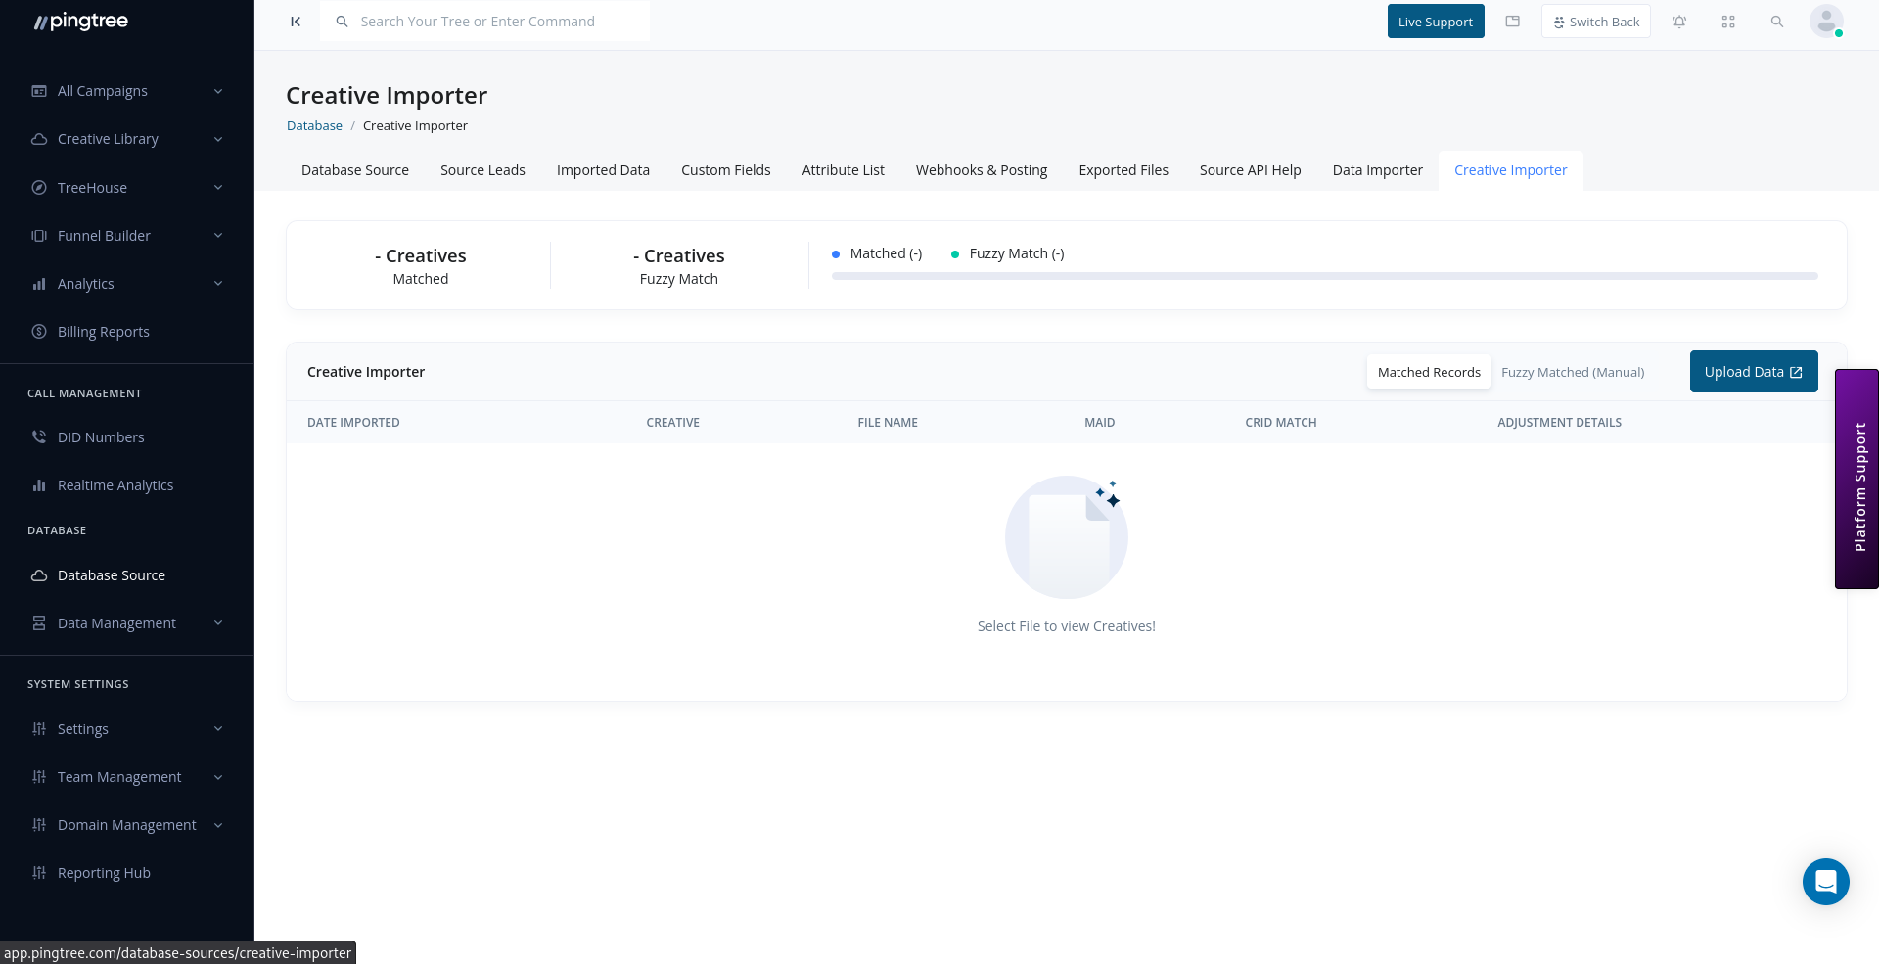Switch to Fuzzy Matched (Manual) view
The height and width of the screenshot is (964, 1879).
(x=1572, y=372)
